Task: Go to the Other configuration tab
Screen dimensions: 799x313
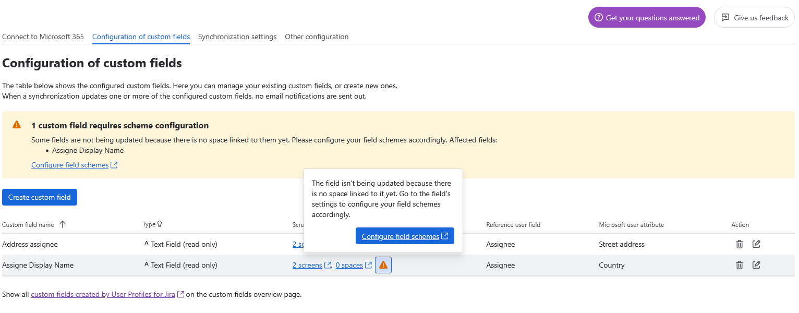Action: pyautogui.click(x=317, y=37)
